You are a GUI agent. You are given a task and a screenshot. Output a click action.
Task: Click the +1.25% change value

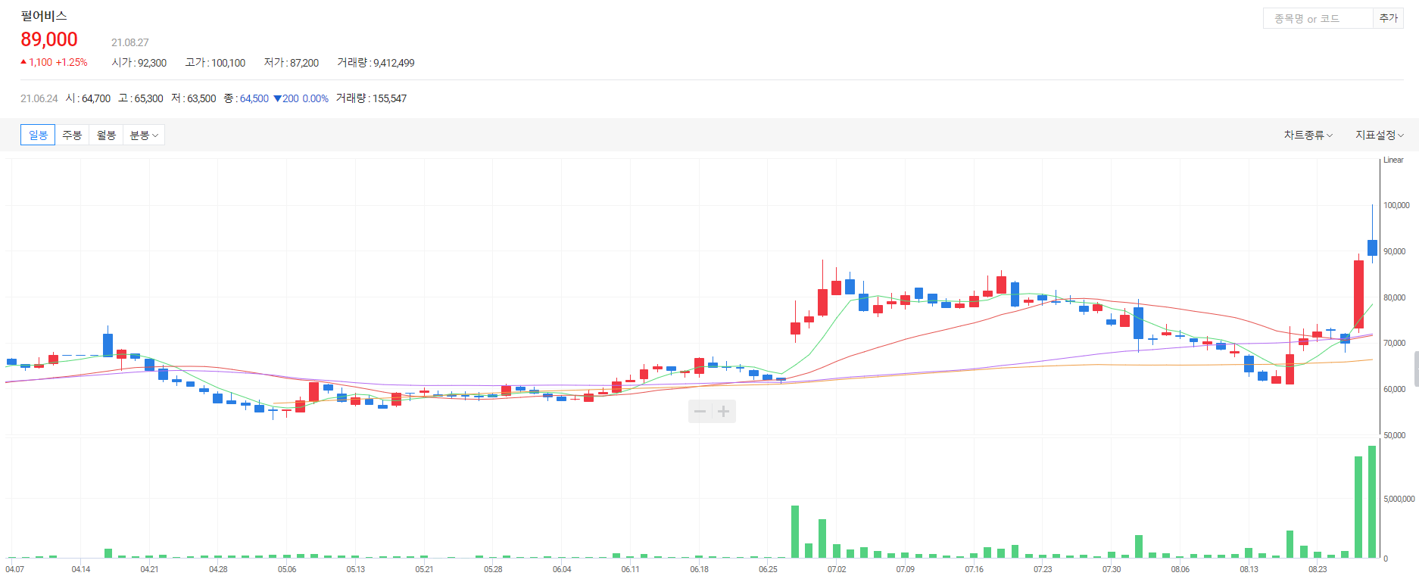point(72,62)
